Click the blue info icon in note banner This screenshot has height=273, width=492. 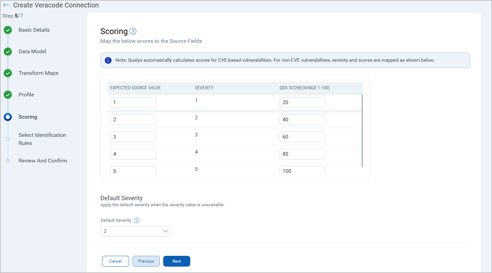108,60
